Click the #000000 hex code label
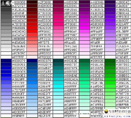 point(19,2)
